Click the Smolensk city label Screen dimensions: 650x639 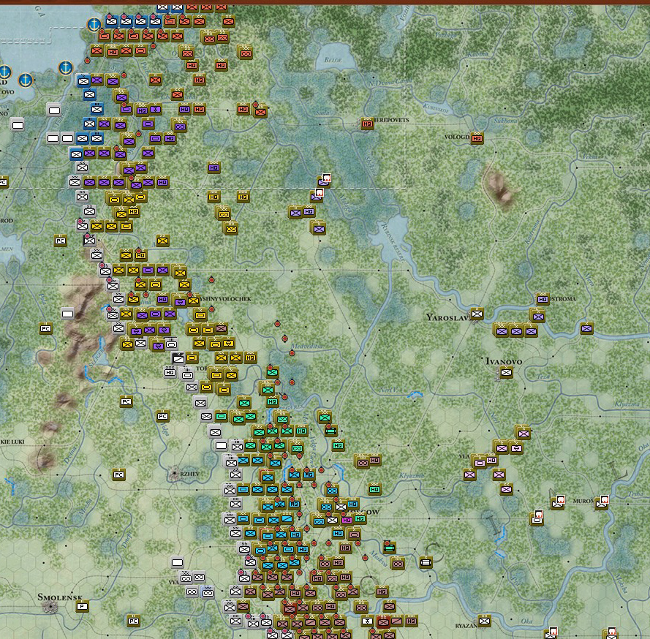pyautogui.click(x=60, y=598)
